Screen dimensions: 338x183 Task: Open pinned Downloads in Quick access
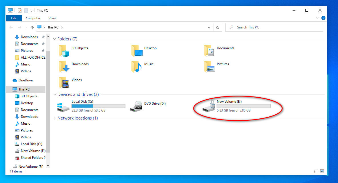29,37
